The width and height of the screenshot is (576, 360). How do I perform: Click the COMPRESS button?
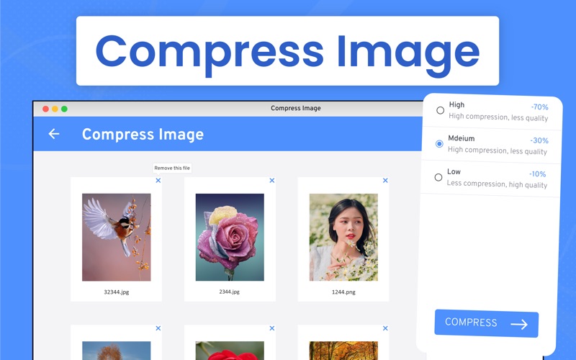click(487, 323)
